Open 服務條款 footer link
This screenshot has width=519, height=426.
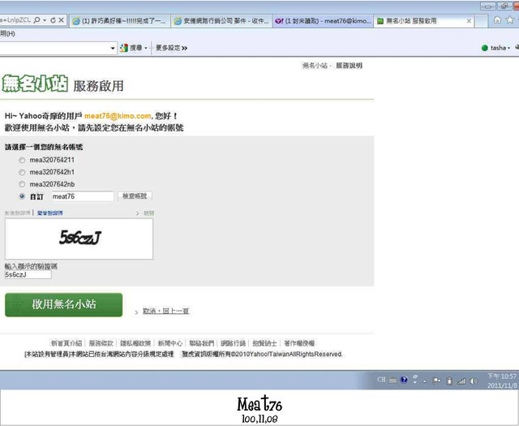pyautogui.click(x=101, y=343)
